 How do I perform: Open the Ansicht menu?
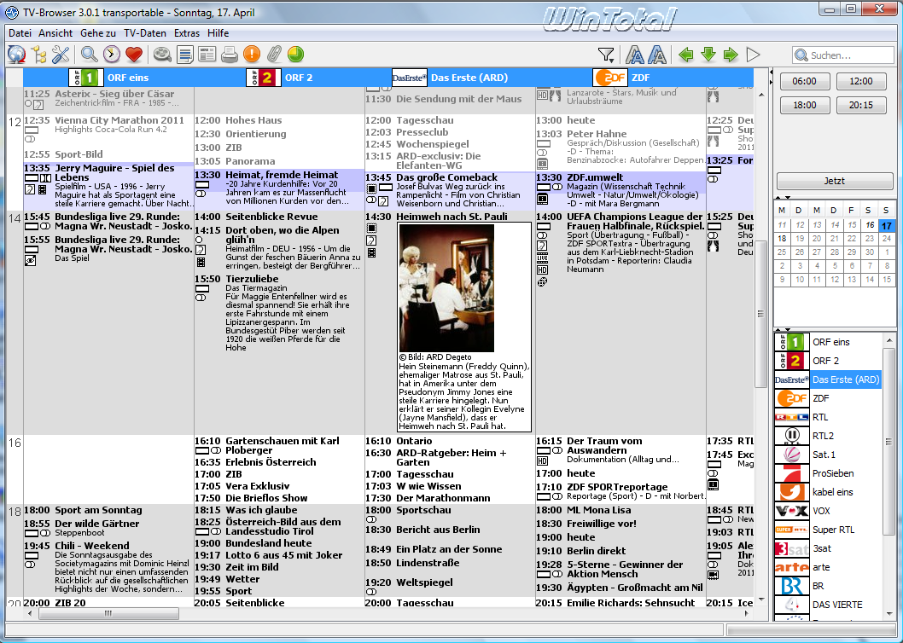(x=55, y=33)
